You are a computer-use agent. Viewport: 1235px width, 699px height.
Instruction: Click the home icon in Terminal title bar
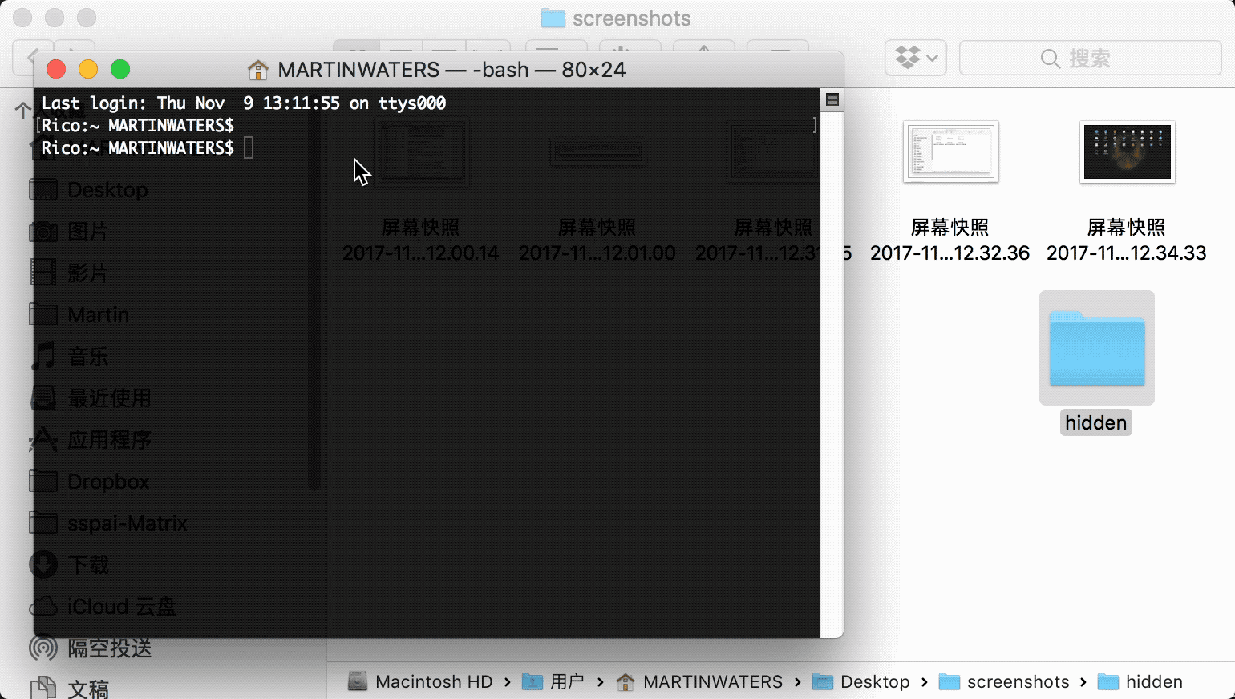point(257,70)
